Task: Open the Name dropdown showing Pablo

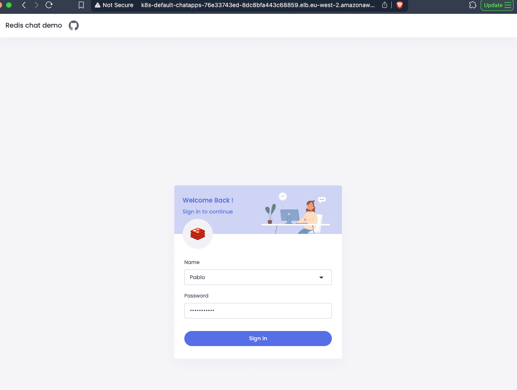Action: click(258, 277)
